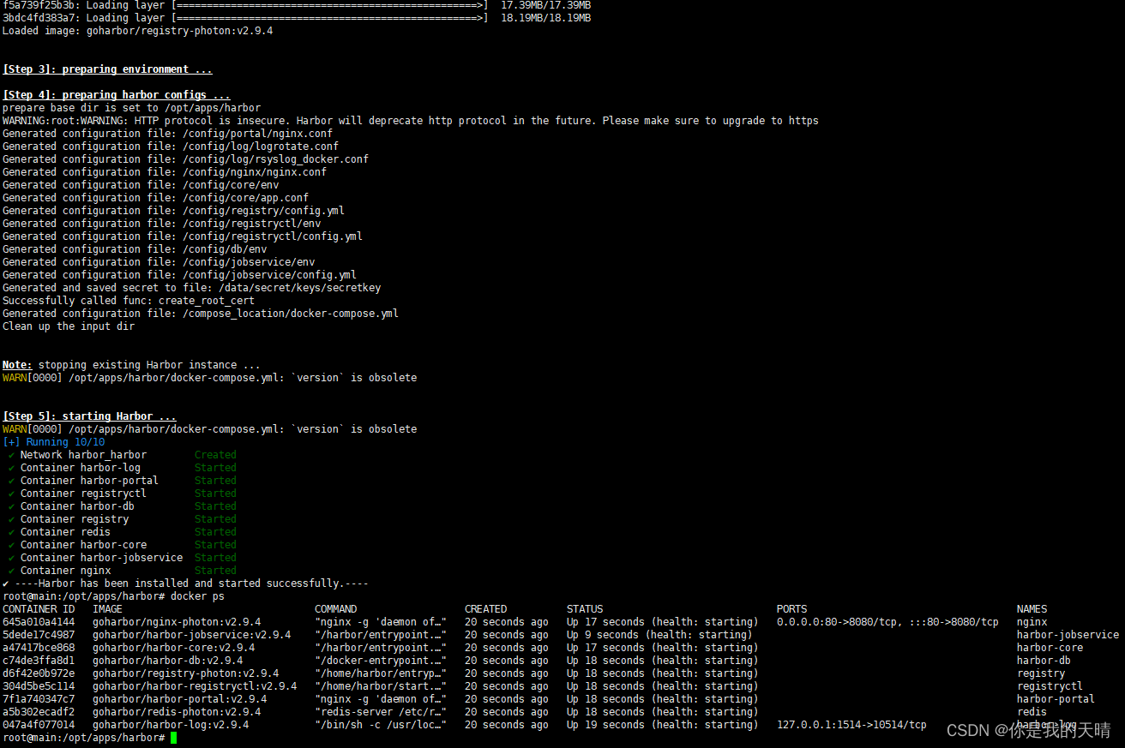This screenshot has width=1125, height=748.
Task: Click the STATUS column header
Action: [x=585, y=609]
